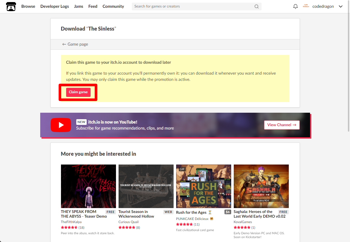
Task: Open Developer Logs
Action: (55, 6)
